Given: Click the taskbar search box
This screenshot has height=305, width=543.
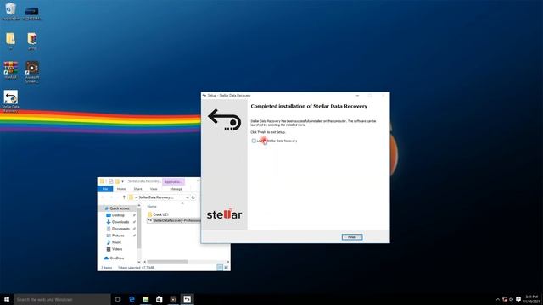Looking at the screenshot, I should coord(62,299).
